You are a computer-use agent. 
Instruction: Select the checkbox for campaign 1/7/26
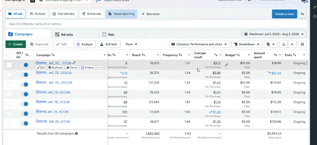[x=9, y=65]
